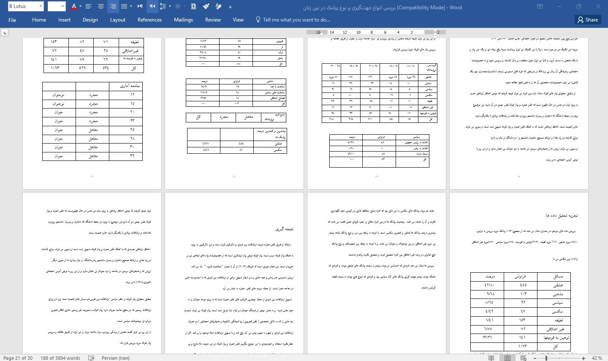
Task: Click the 188 of 5894 words counter
Action: [60, 358]
